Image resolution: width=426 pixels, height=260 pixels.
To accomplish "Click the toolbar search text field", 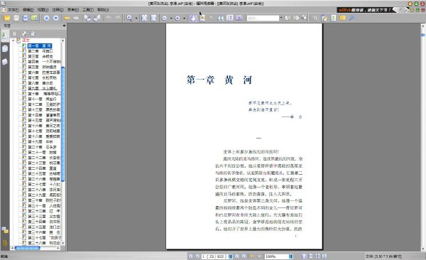I will 263,18.
